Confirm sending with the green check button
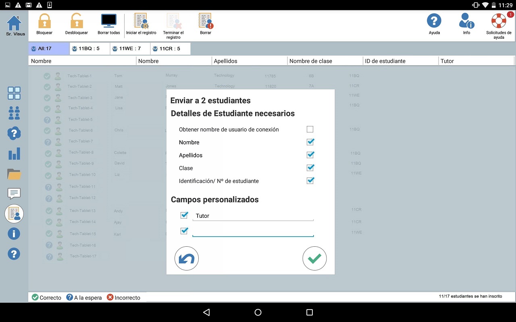 (x=314, y=258)
